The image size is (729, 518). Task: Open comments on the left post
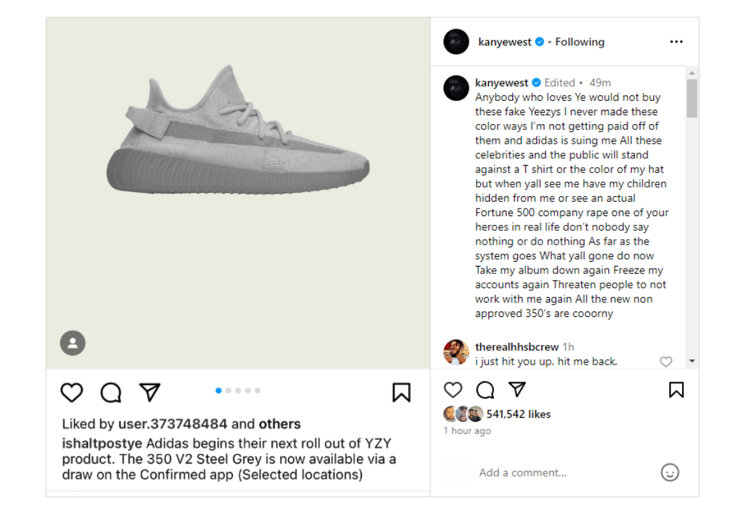click(111, 393)
